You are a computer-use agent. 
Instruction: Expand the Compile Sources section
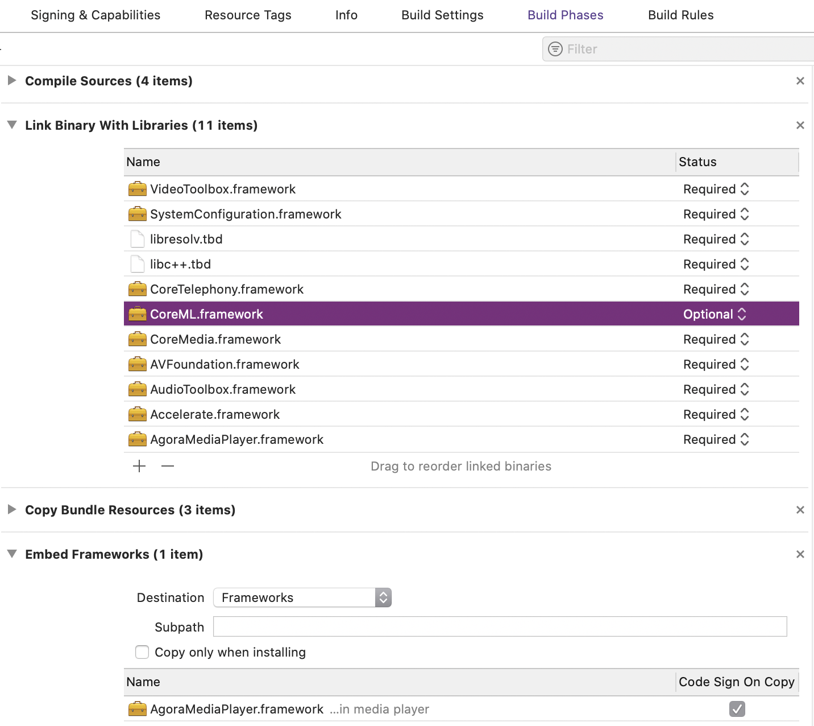tap(11, 81)
